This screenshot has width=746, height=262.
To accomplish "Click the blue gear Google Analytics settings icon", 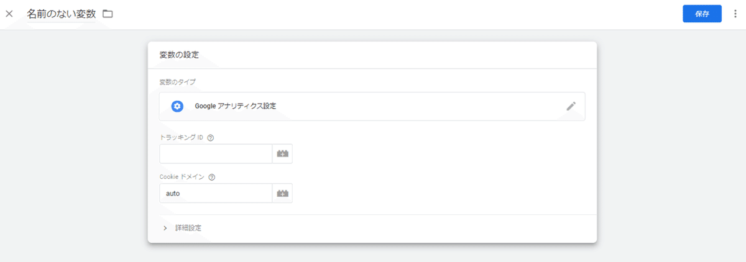I will pos(177,106).
